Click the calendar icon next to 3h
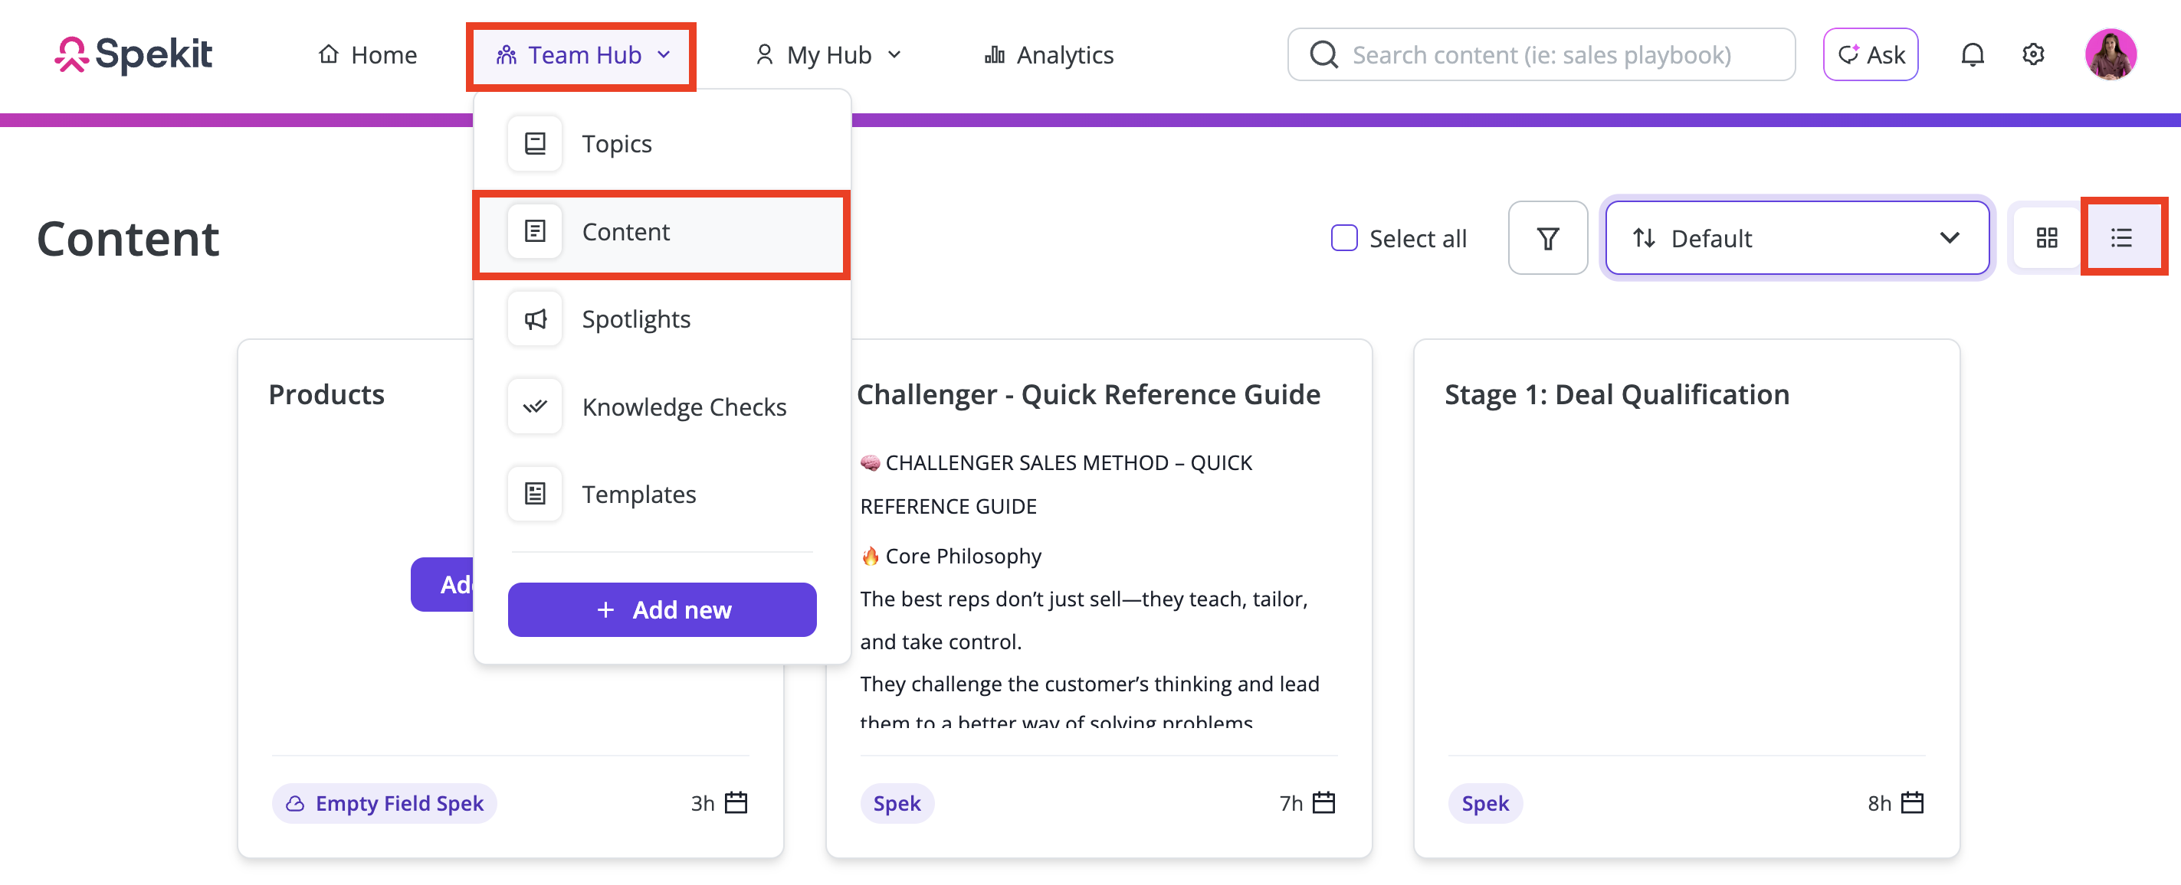2181x885 pixels. [736, 803]
